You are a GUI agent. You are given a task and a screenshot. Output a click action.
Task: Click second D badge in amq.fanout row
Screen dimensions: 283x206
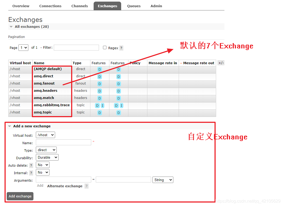pyautogui.click(x=118, y=84)
